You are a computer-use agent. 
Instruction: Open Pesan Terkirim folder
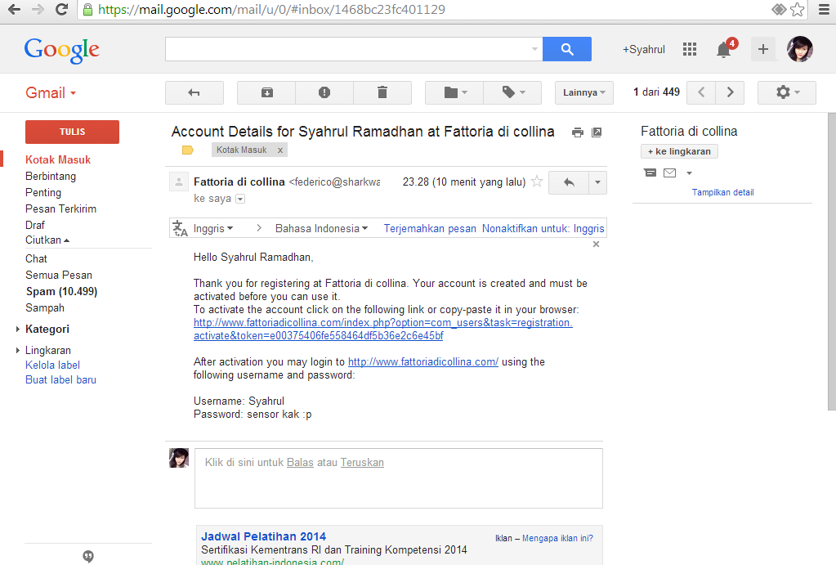[60, 209]
